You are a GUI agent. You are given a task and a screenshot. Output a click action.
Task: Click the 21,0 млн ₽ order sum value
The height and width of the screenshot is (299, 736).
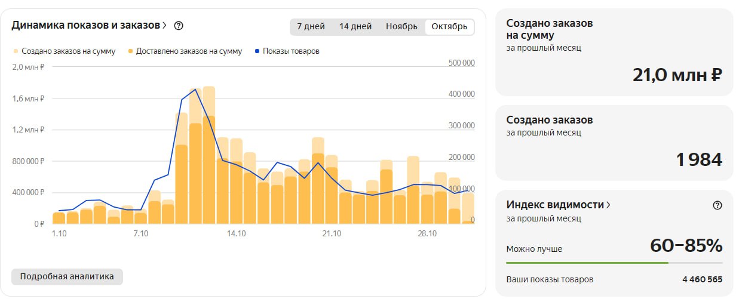point(677,75)
